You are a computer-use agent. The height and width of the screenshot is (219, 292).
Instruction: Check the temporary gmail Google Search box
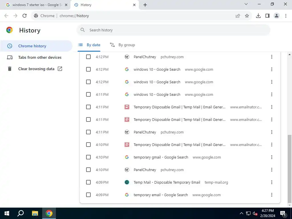click(x=88, y=157)
